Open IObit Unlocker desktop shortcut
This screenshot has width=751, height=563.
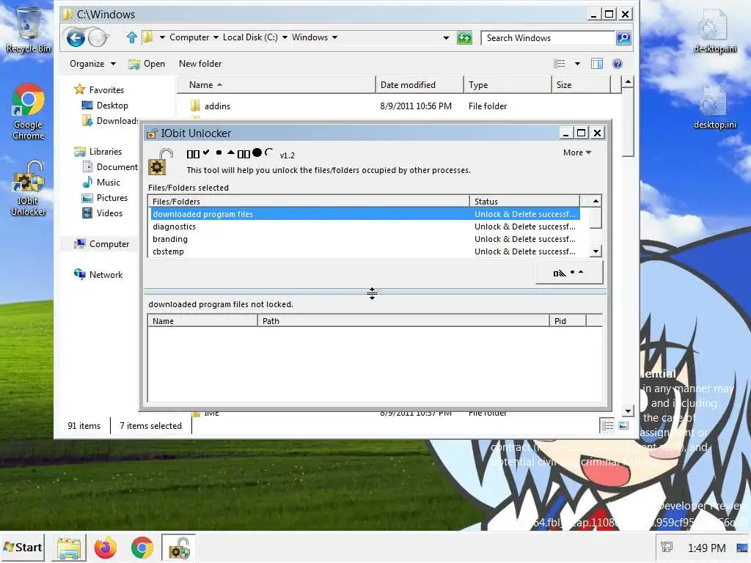click(29, 188)
